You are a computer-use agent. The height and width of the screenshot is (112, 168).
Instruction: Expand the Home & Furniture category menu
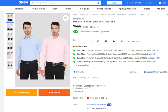[x=105, y=9]
